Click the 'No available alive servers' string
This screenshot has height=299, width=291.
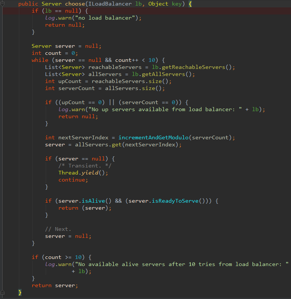click(182, 264)
